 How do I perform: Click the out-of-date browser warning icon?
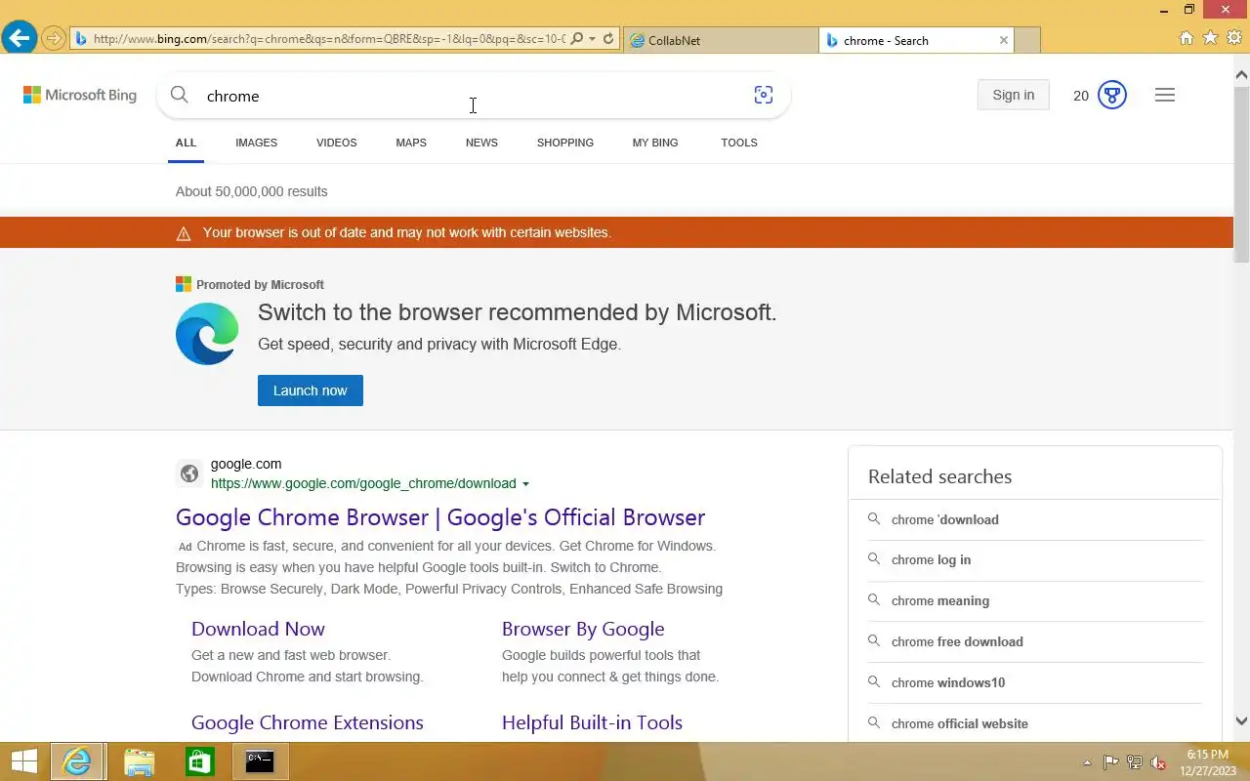point(183,233)
